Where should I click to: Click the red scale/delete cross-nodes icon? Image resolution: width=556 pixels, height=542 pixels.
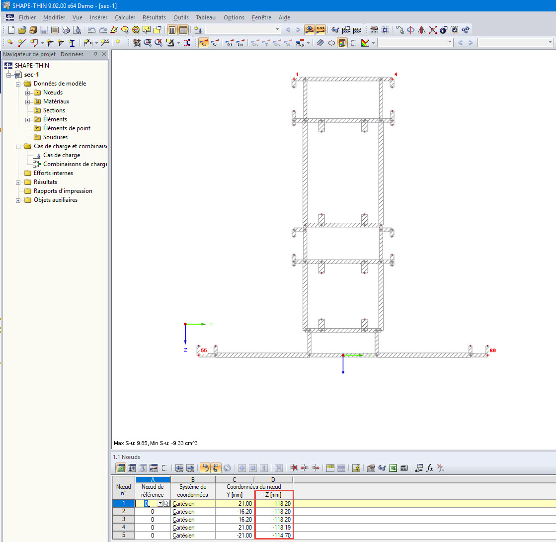[x=433, y=30]
